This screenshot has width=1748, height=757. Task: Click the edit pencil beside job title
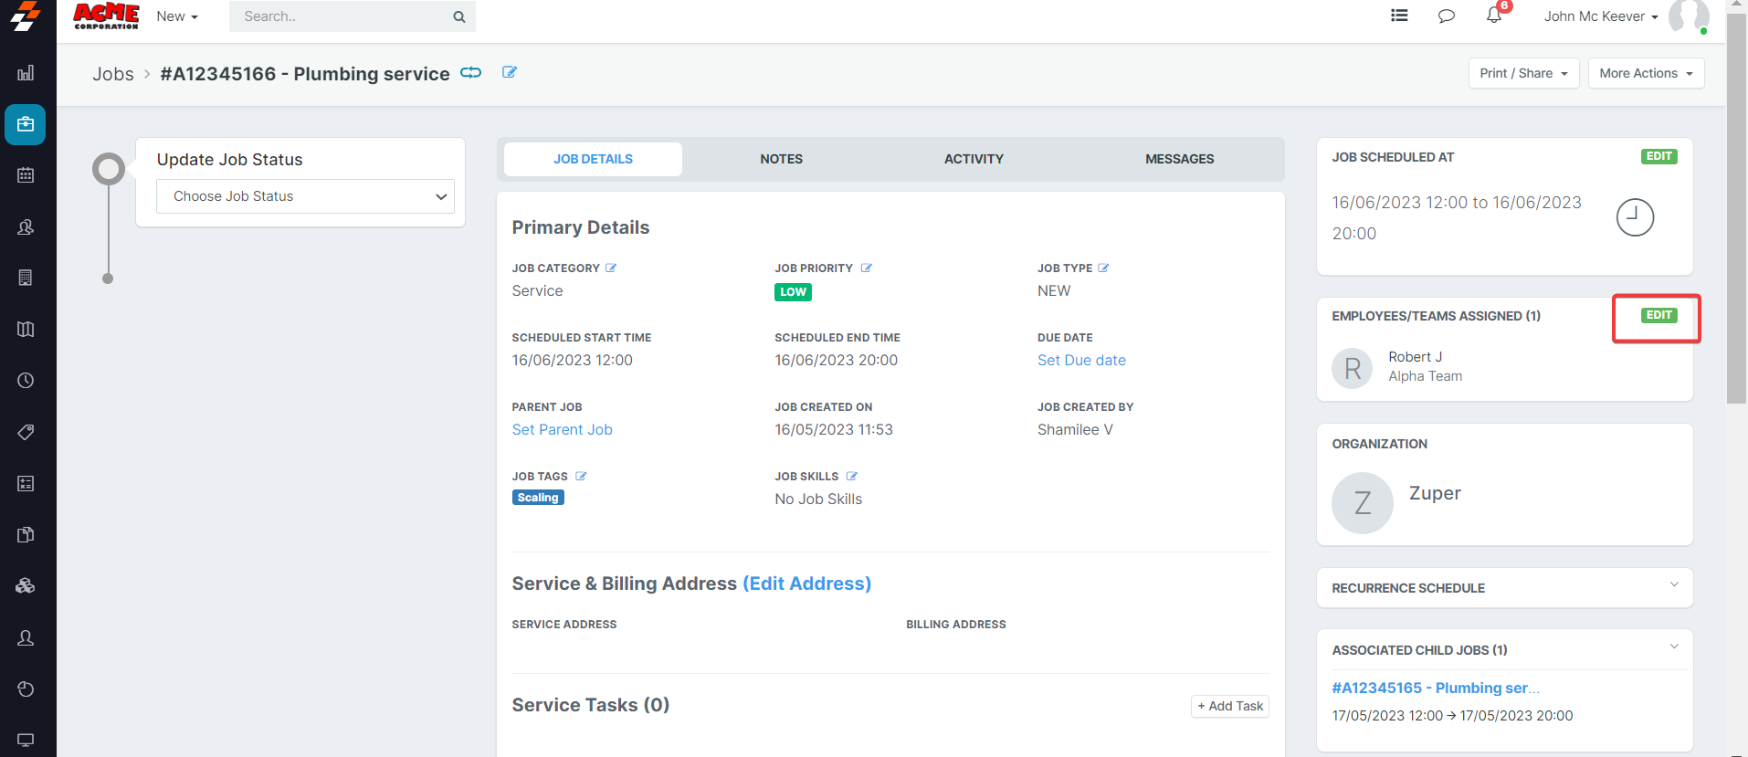tap(510, 72)
